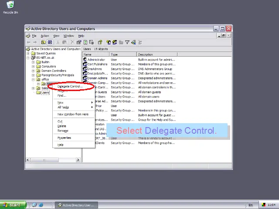Click the Add to Group toolbar icon
Viewport: 279px width, 209px height.
coord(140,42)
